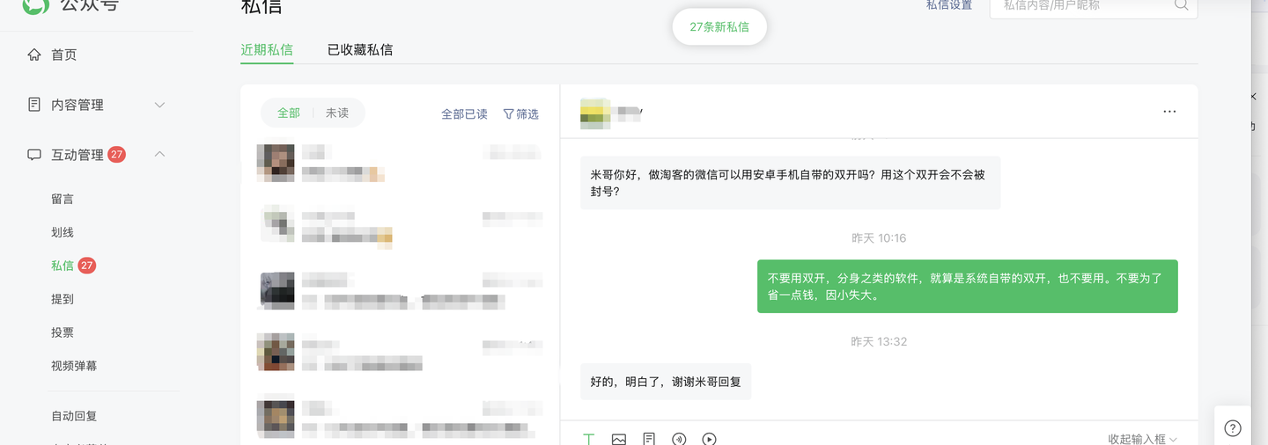Switch to the 已收藏私信 tab
1268x445 pixels.
tap(360, 50)
